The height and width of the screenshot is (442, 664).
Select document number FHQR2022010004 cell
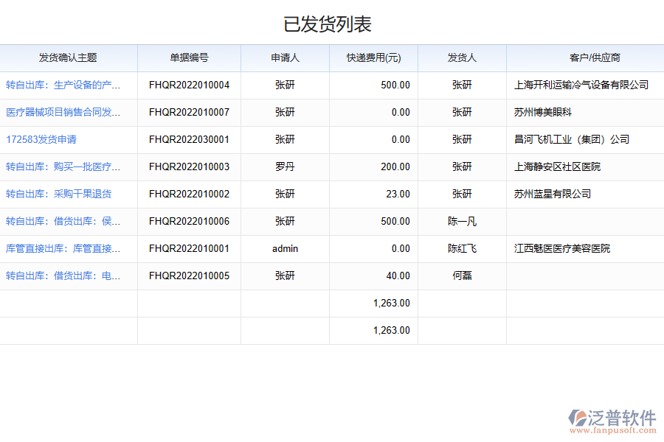click(x=189, y=85)
